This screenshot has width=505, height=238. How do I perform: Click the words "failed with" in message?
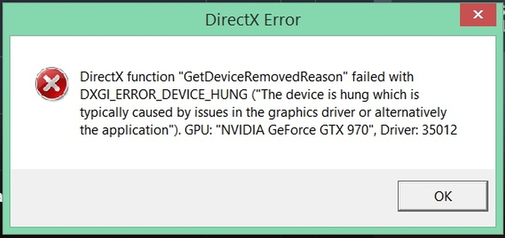pyautogui.click(x=383, y=77)
